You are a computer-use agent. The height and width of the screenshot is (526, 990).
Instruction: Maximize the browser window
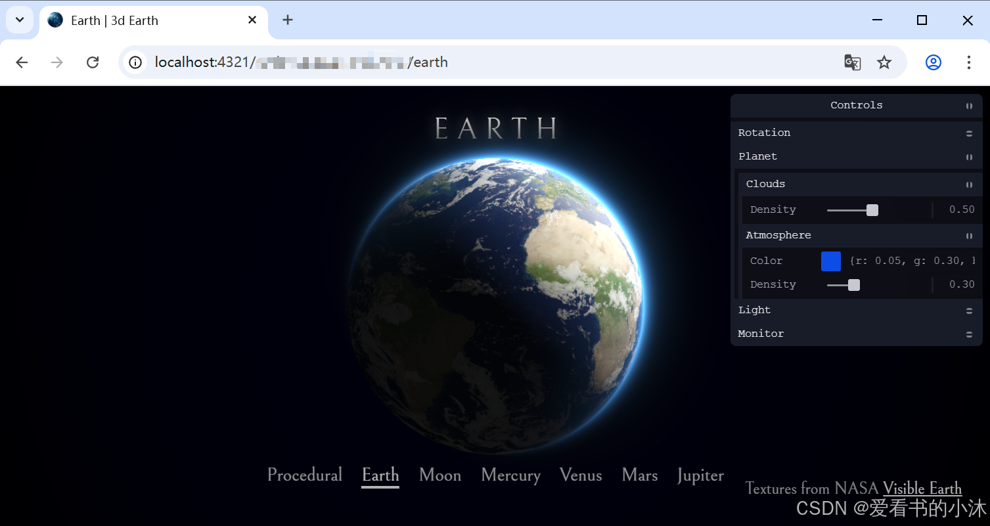[922, 20]
